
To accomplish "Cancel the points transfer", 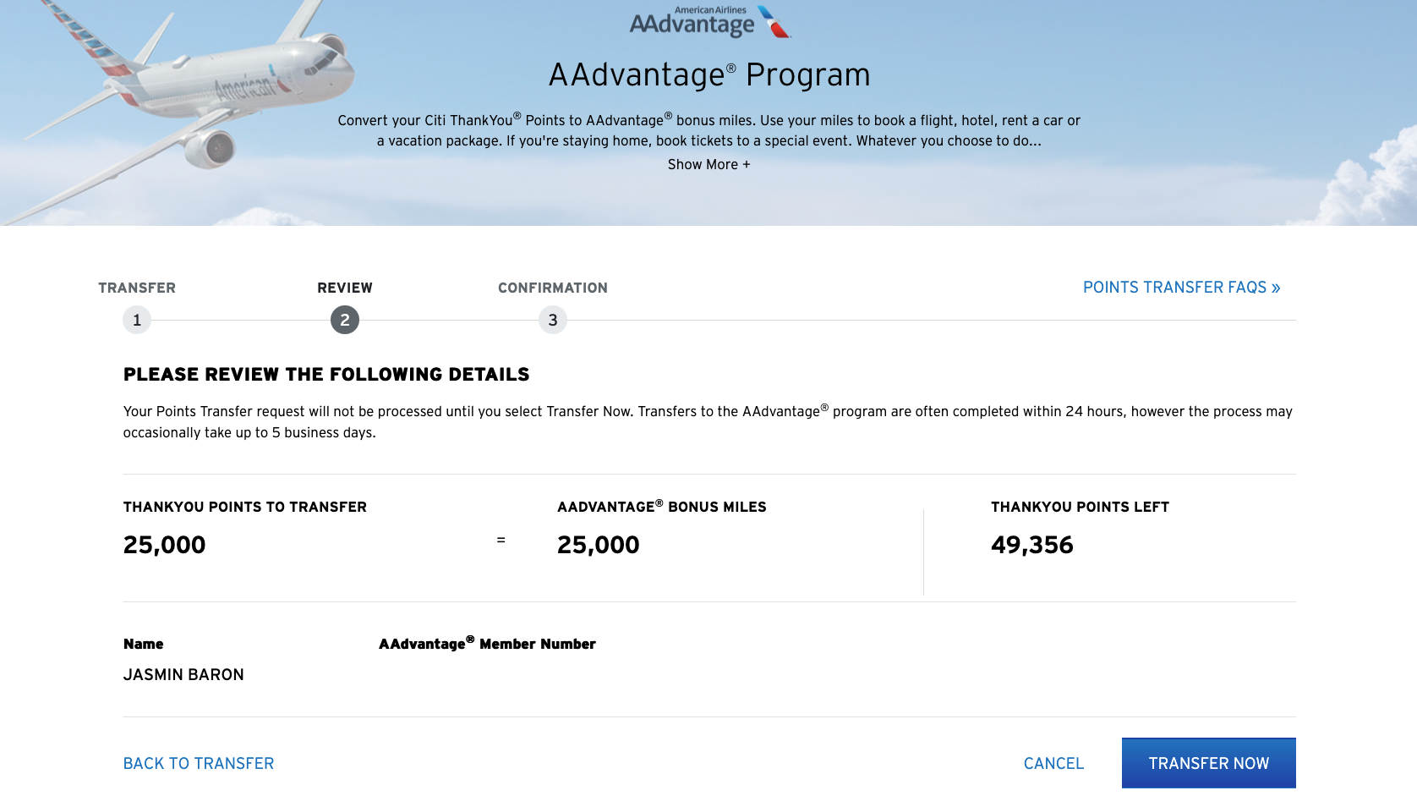I will coord(1053,763).
